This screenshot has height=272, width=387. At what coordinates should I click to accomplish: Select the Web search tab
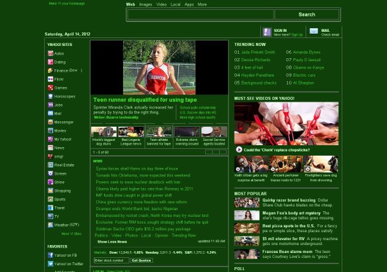pos(130,4)
